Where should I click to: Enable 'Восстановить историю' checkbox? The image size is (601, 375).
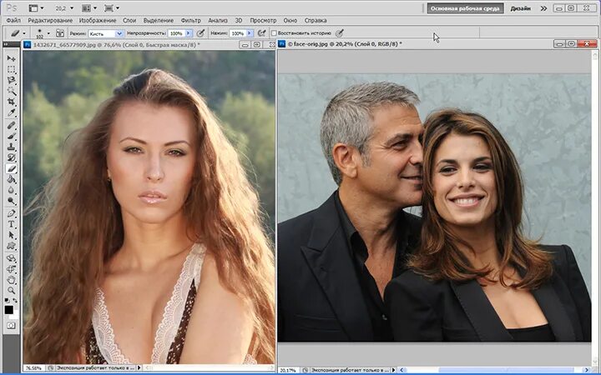pyautogui.click(x=274, y=33)
